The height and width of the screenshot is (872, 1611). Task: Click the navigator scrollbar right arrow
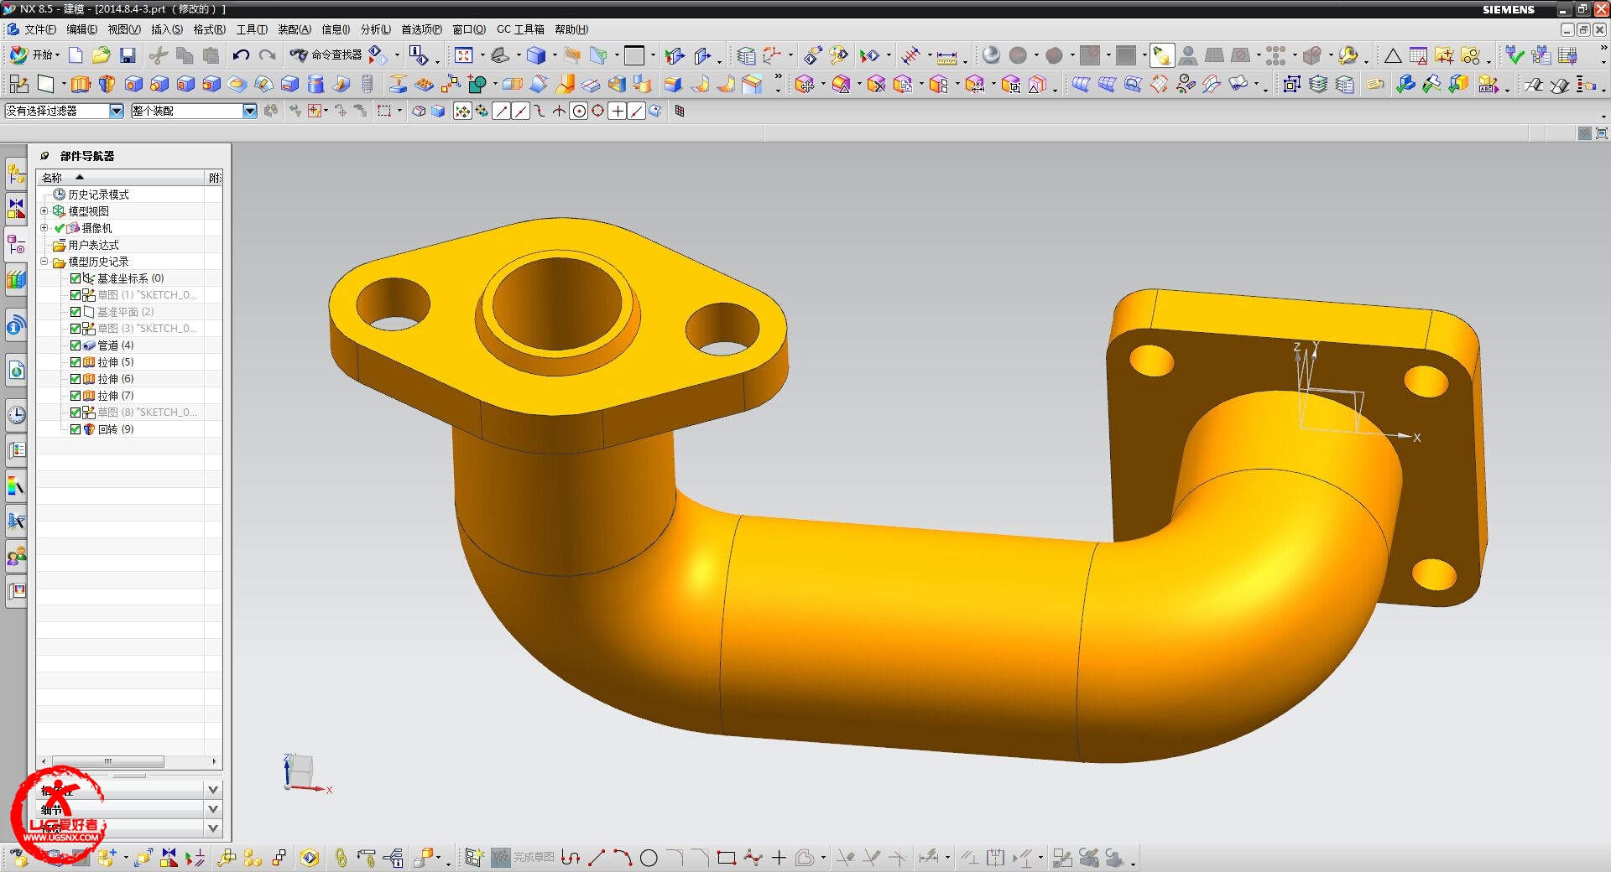215,761
